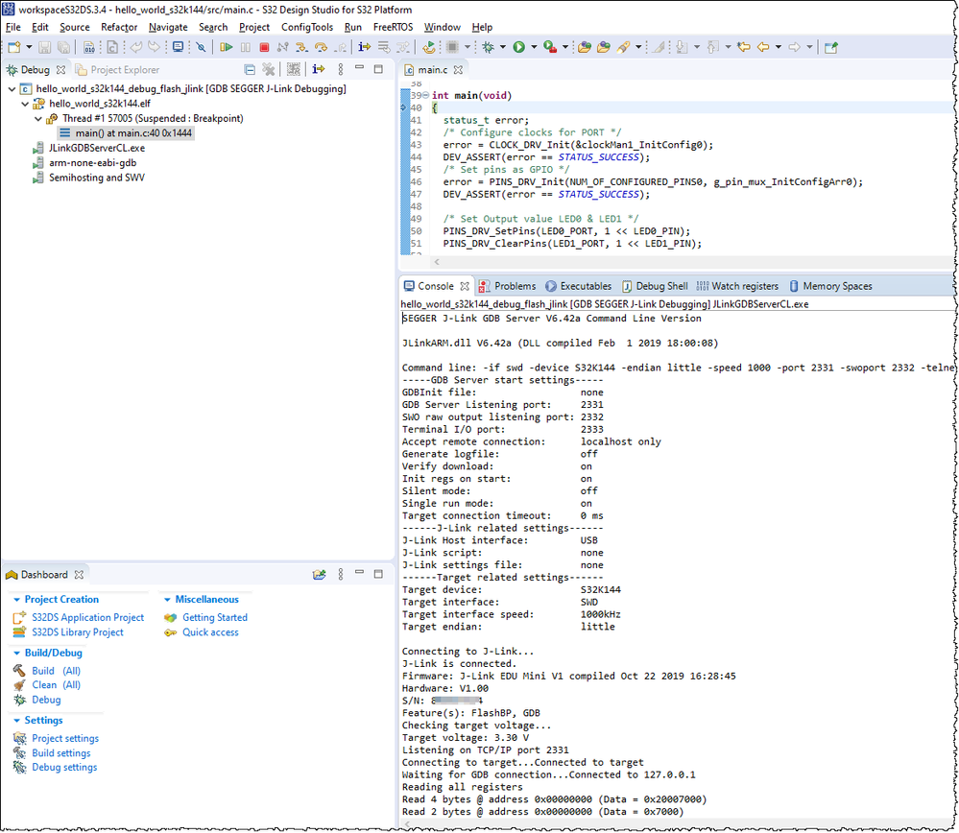Open the Run launch dropdown arrow
This screenshot has height=833, width=959.
[x=534, y=47]
